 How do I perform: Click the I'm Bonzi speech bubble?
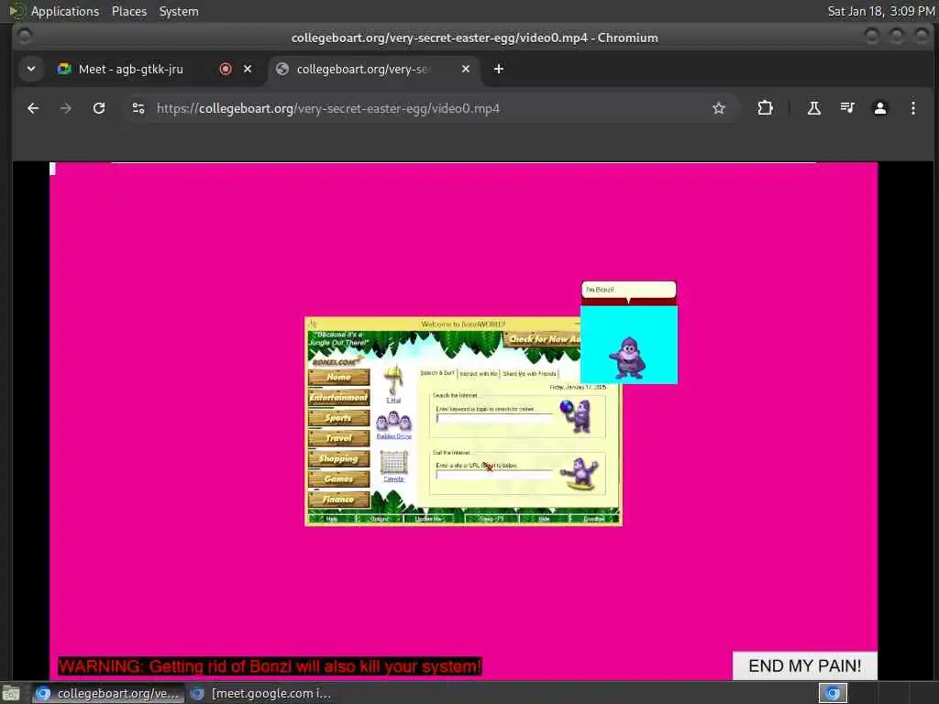pyautogui.click(x=629, y=291)
